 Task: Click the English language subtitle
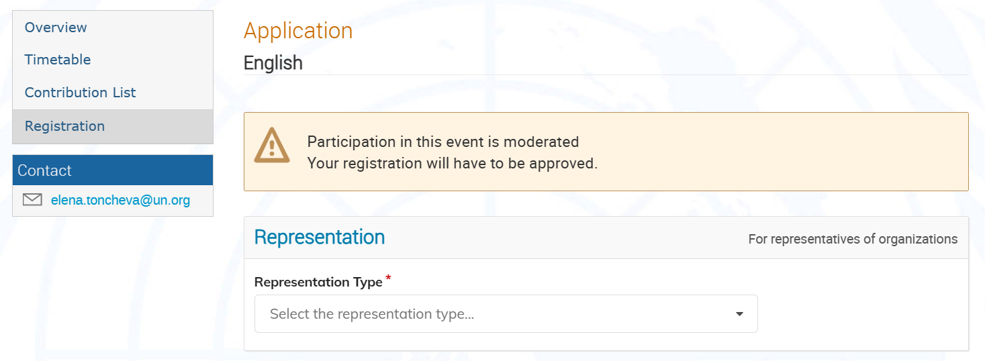[273, 63]
